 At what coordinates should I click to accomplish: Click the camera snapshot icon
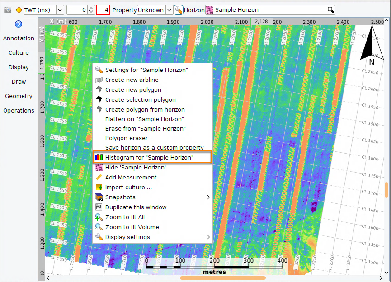[8, 10]
